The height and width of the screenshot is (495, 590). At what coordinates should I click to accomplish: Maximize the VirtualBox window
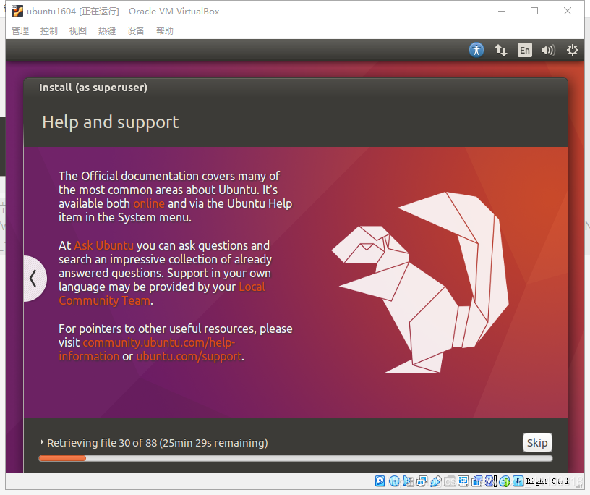[x=534, y=11]
